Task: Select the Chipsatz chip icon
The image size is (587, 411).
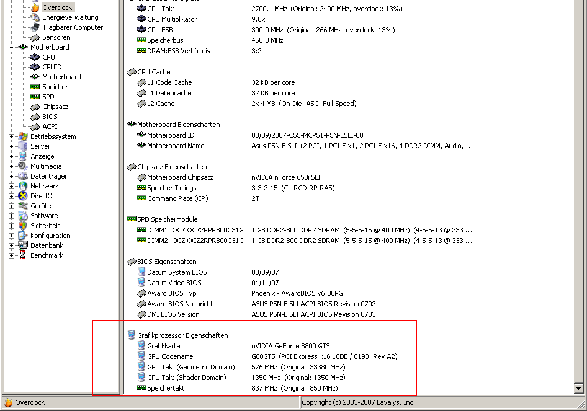Action: (35, 107)
